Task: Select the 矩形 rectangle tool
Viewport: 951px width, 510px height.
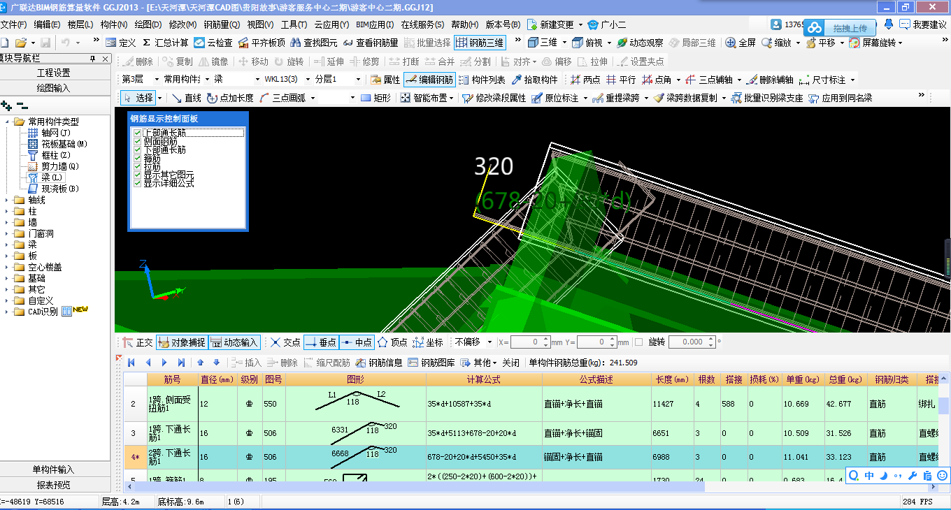Action: coord(376,98)
